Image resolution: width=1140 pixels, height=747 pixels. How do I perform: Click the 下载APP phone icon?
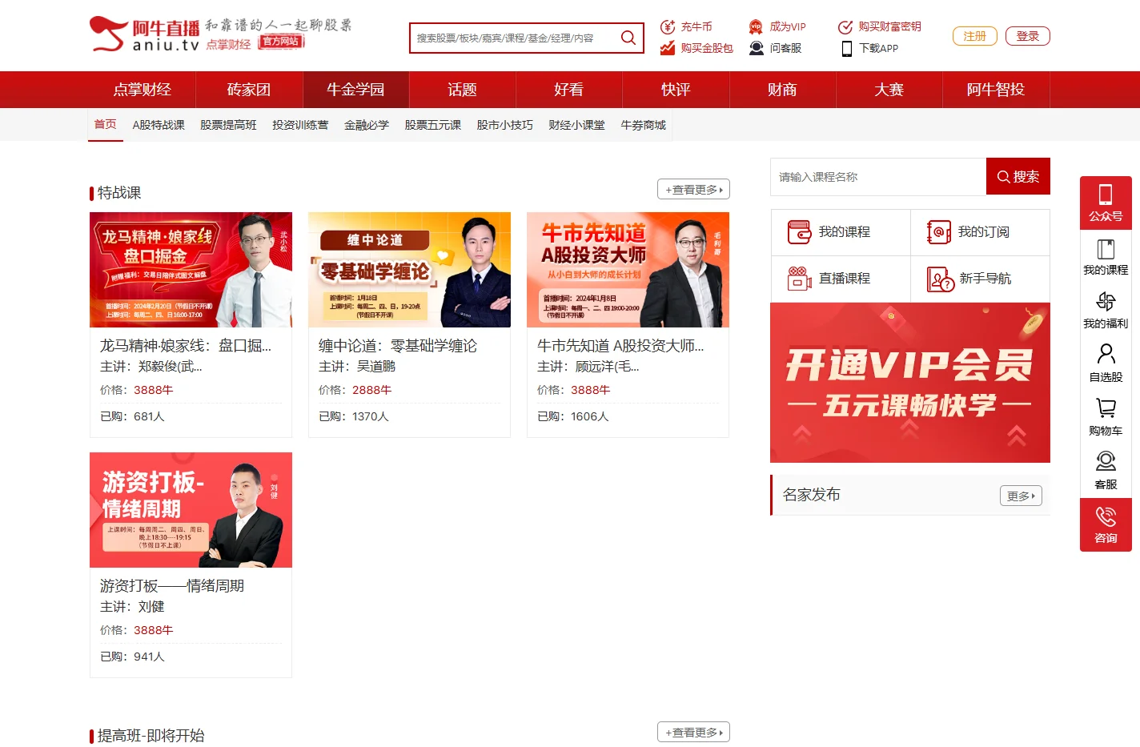tap(847, 49)
